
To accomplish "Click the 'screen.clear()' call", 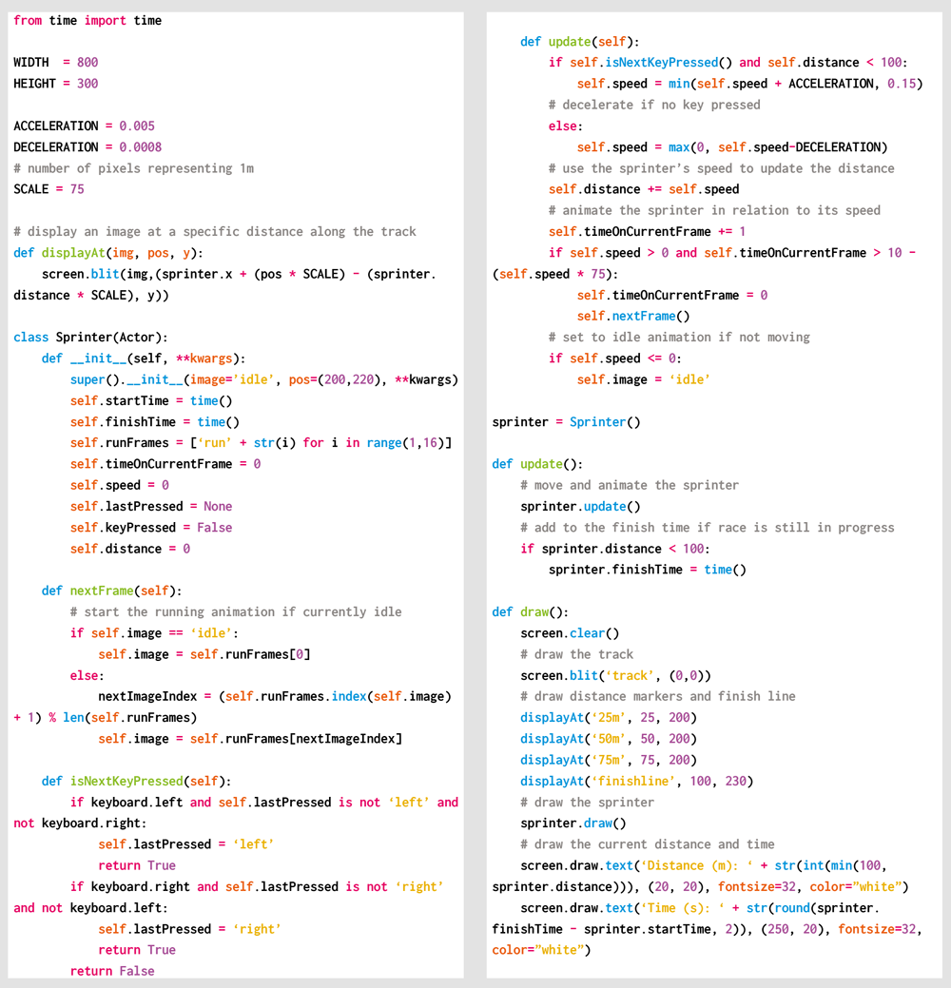I will [570, 633].
